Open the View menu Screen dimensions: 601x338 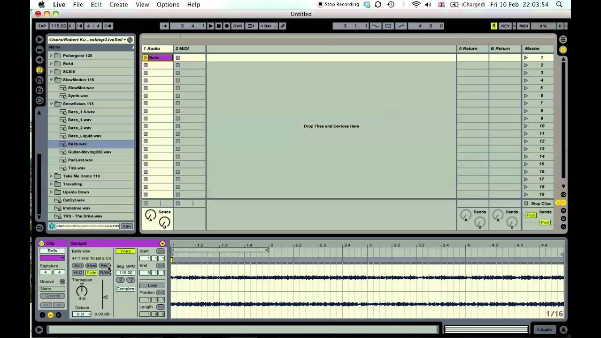tap(142, 4)
